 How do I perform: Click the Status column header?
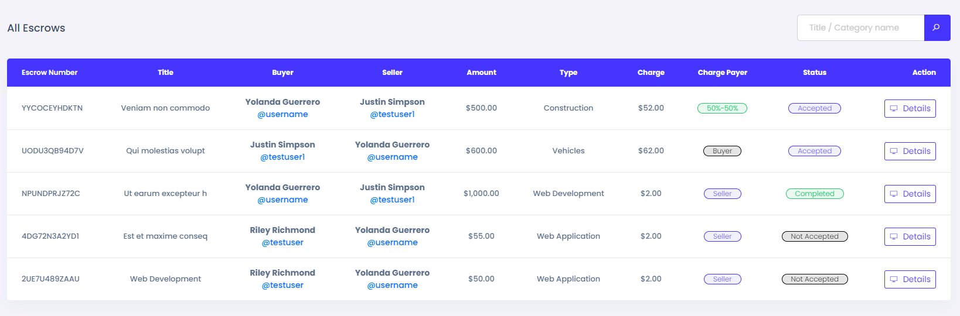pyautogui.click(x=814, y=73)
